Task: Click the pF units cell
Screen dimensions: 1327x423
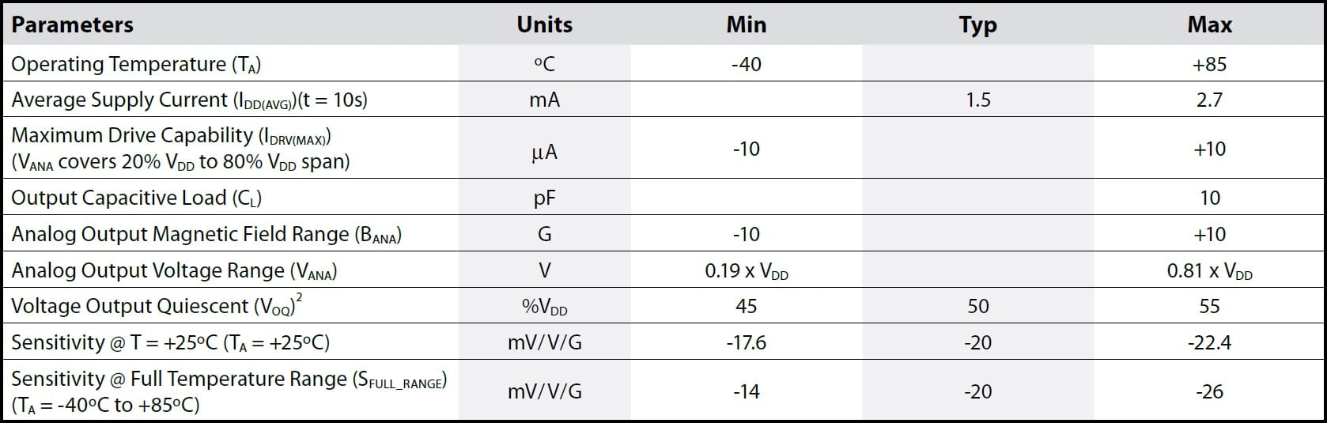Action: [544, 198]
